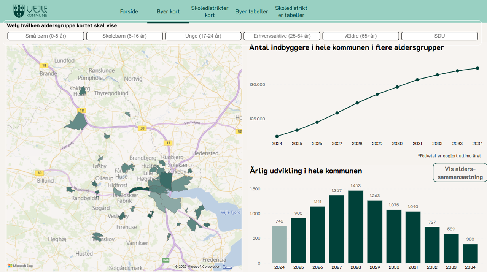Screen dimensions: 487x272
Task: Click the Billund label on the map
Action: pos(45,180)
